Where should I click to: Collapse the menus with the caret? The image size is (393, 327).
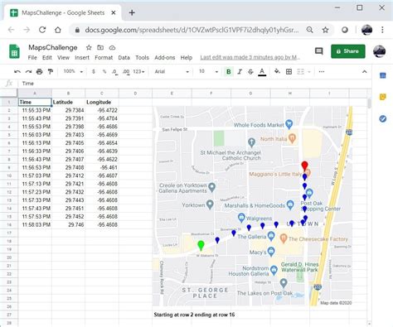point(365,72)
